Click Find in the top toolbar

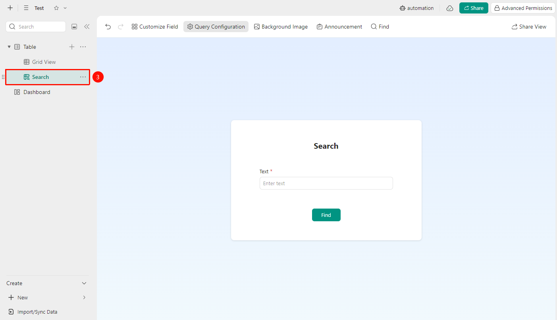(380, 27)
